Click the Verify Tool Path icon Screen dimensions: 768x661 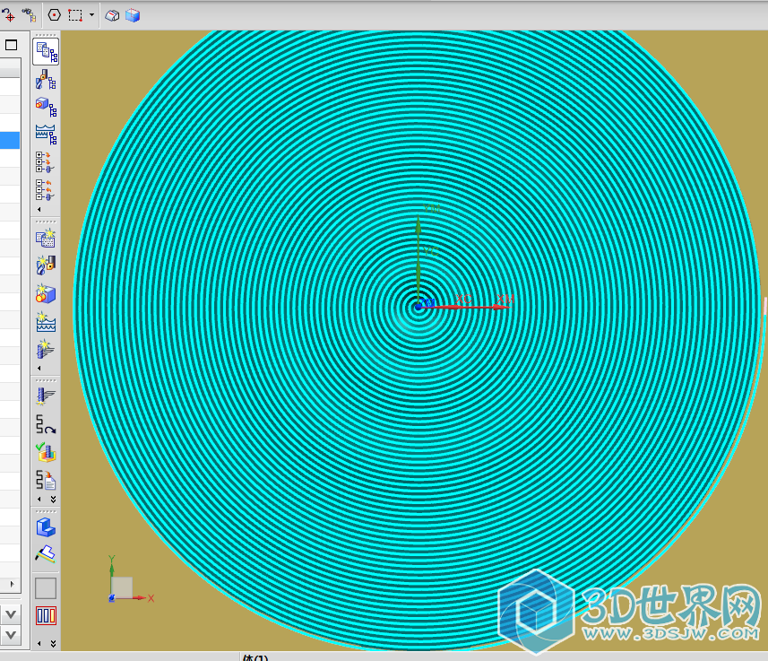(x=46, y=452)
